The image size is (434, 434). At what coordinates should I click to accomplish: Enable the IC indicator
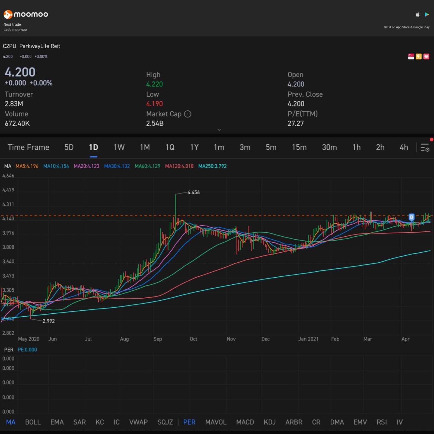pyautogui.click(x=117, y=422)
